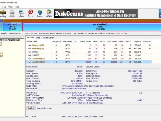Viewport: 161px width, 121px height.
Task: Select the Format toolbar icon
Action: coord(31,13)
